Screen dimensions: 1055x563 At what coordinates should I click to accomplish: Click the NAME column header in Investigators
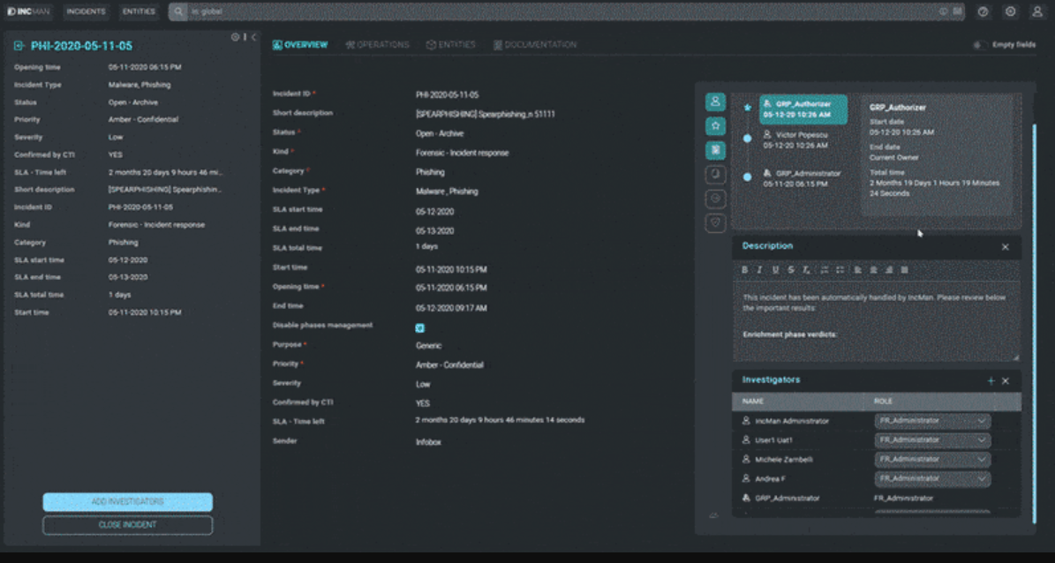pyautogui.click(x=752, y=401)
